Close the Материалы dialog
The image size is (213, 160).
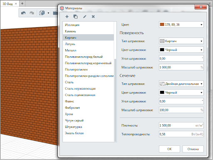coord(201,7)
